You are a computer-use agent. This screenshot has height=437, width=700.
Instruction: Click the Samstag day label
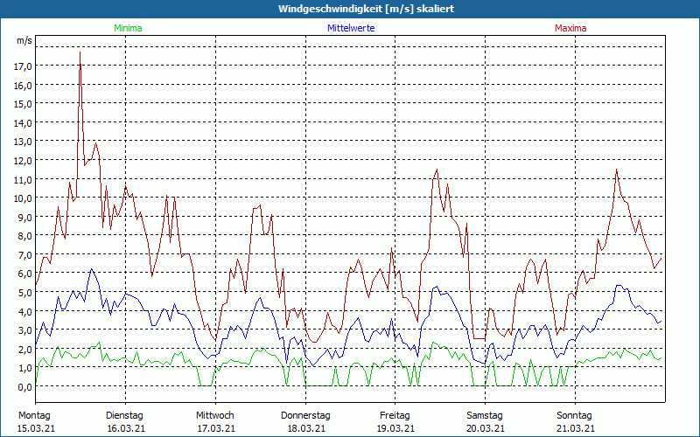[x=485, y=416]
